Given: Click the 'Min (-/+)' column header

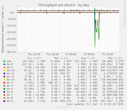Looking at the screenshot, I should coord(61,58).
